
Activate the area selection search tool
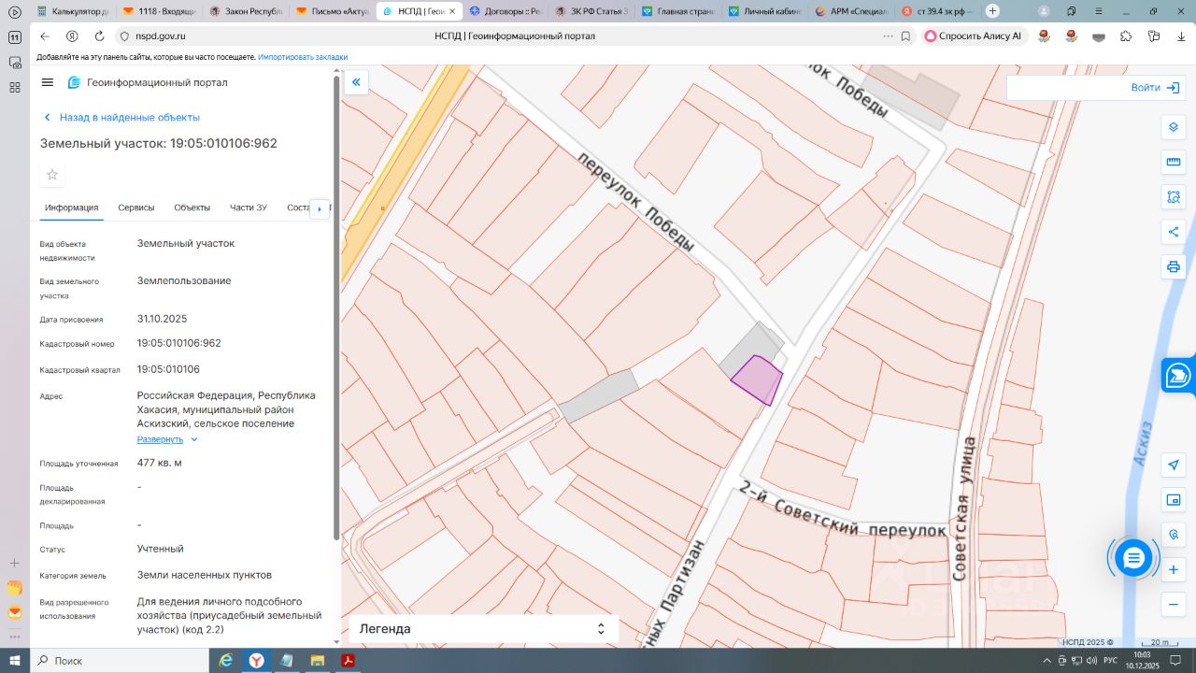(x=1174, y=197)
